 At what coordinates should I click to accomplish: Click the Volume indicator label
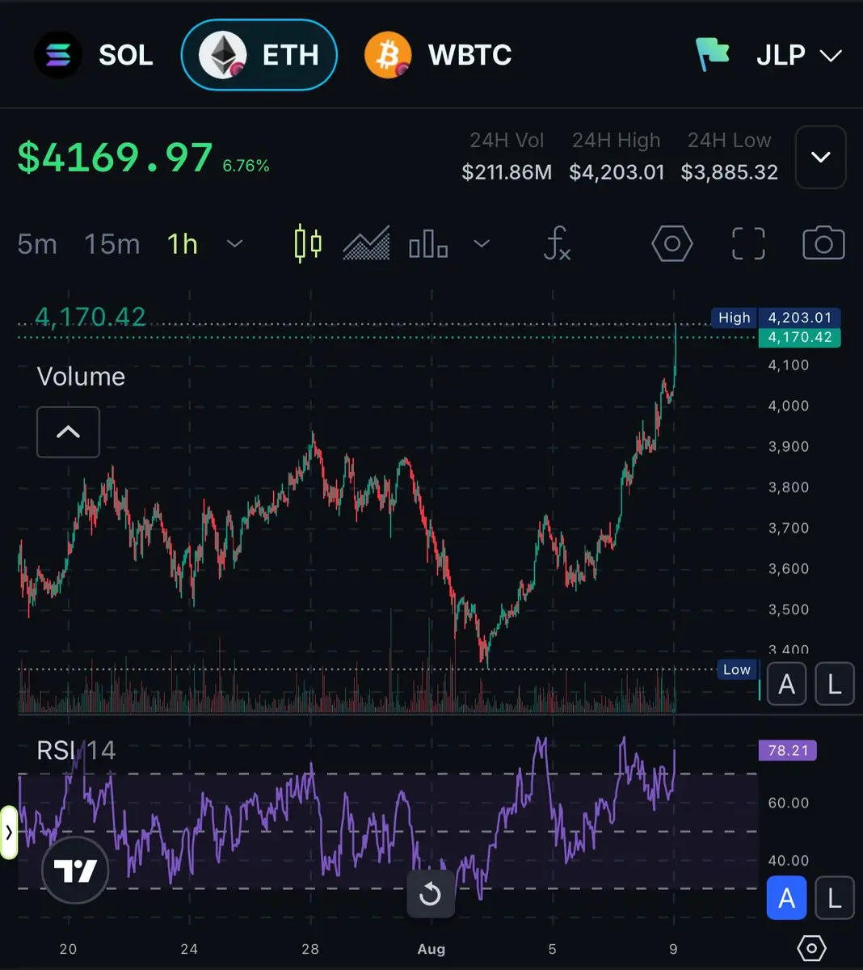(x=81, y=377)
